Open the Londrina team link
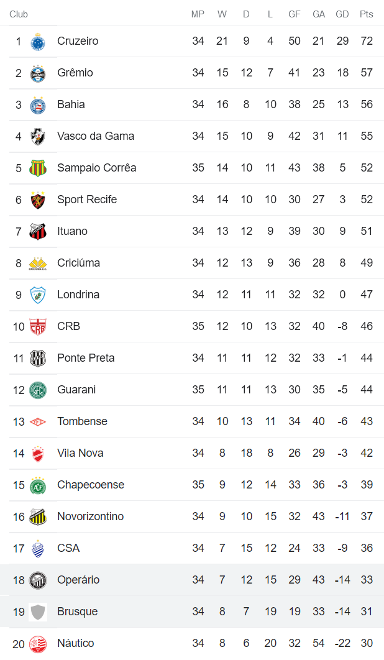Viewport: 384px width, 660px height. (78, 295)
